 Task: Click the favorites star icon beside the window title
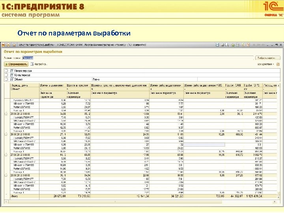(x=14, y=45)
